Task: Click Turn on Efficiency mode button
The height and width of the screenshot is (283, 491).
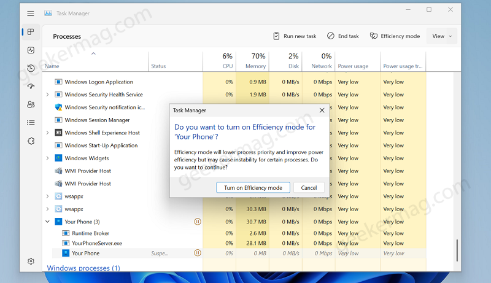Action: coord(253,187)
